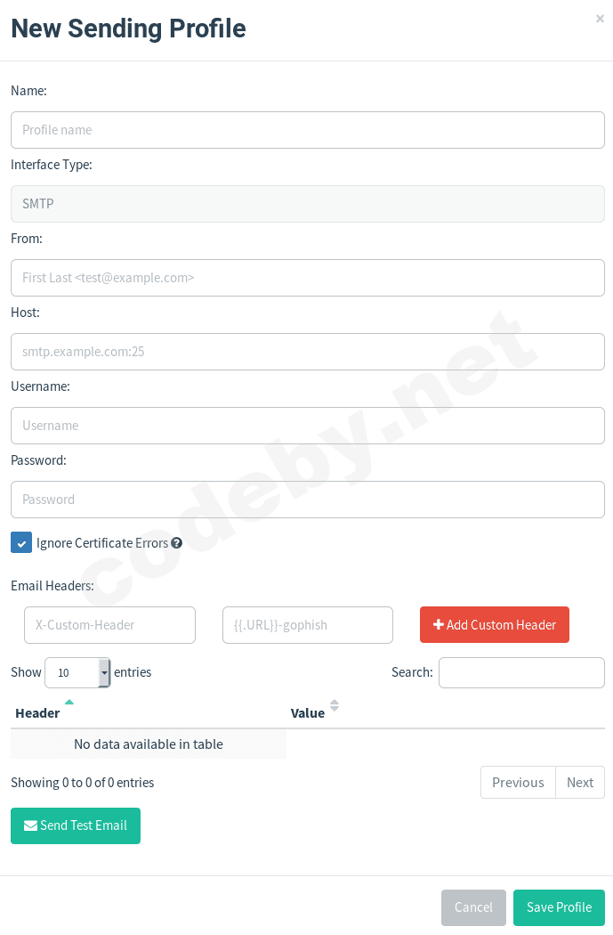
Task: Click into the From email field
Action: coord(307,278)
